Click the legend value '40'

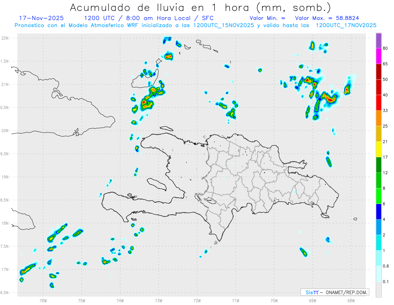point(385,95)
